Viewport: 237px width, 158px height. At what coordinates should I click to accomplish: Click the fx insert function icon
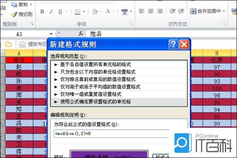point(81,34)
